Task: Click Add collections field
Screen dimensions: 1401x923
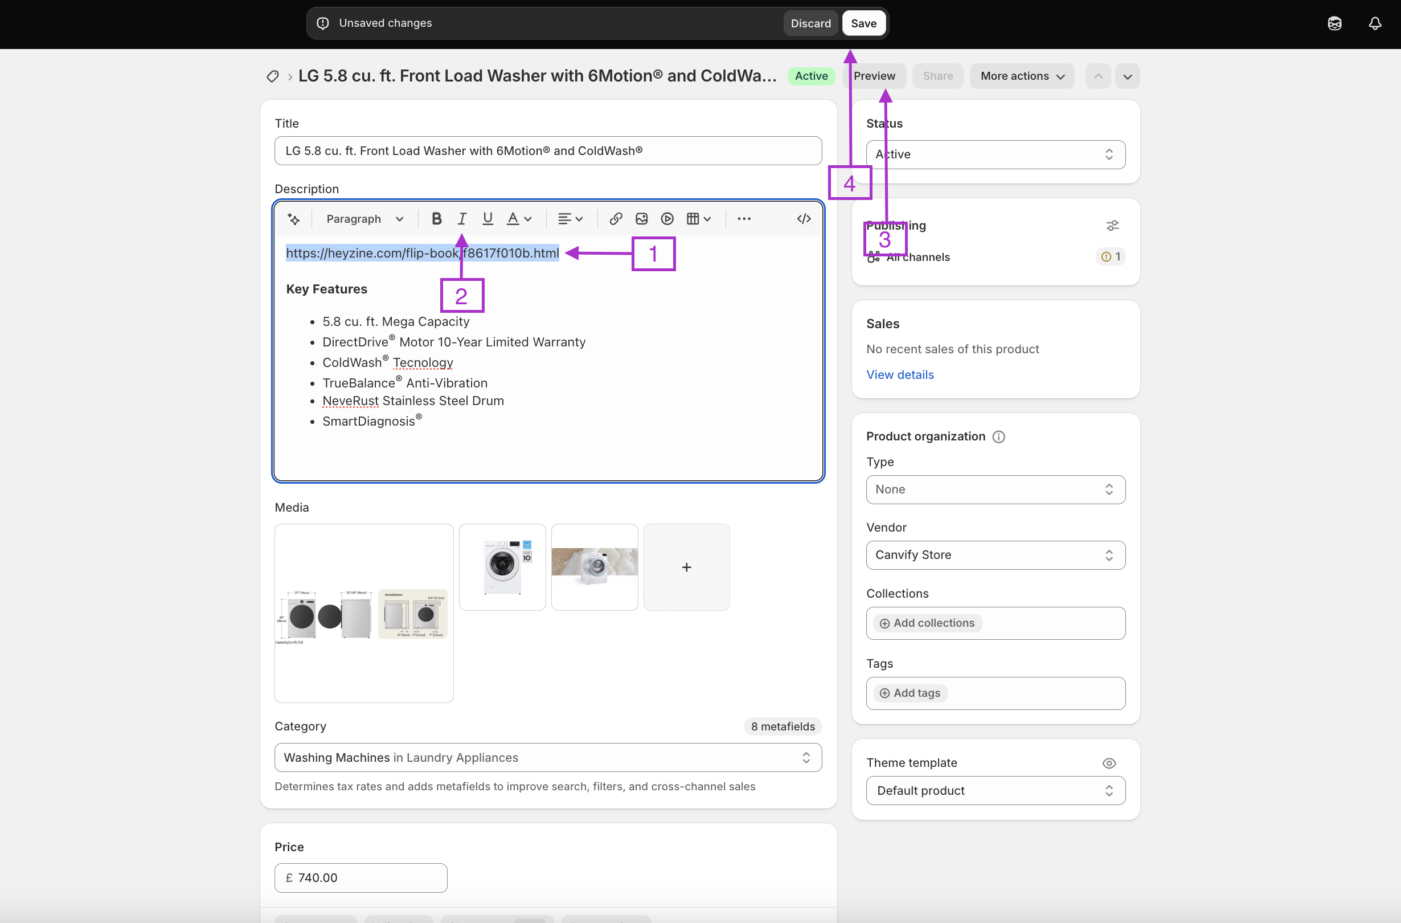Action: point(996,623)
